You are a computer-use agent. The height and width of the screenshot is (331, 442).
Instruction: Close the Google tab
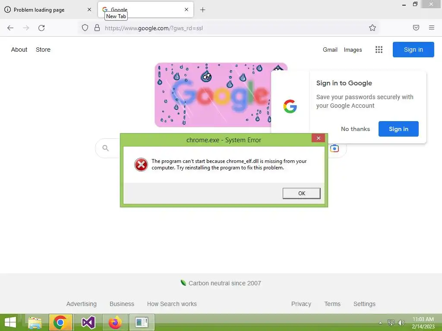point(186,9)
